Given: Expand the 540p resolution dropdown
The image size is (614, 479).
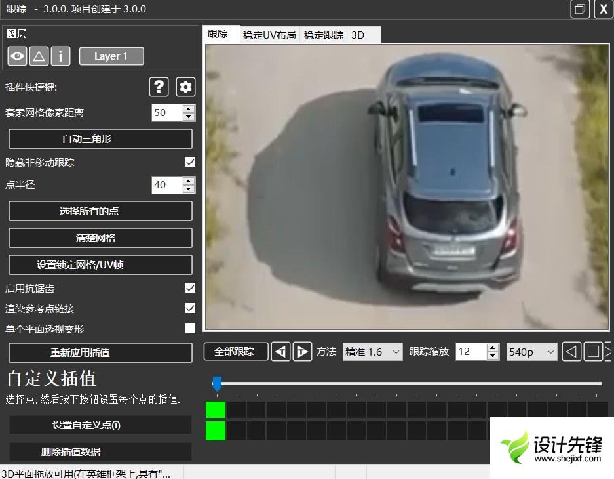Looking at the screenshot, I should (531, 352).
